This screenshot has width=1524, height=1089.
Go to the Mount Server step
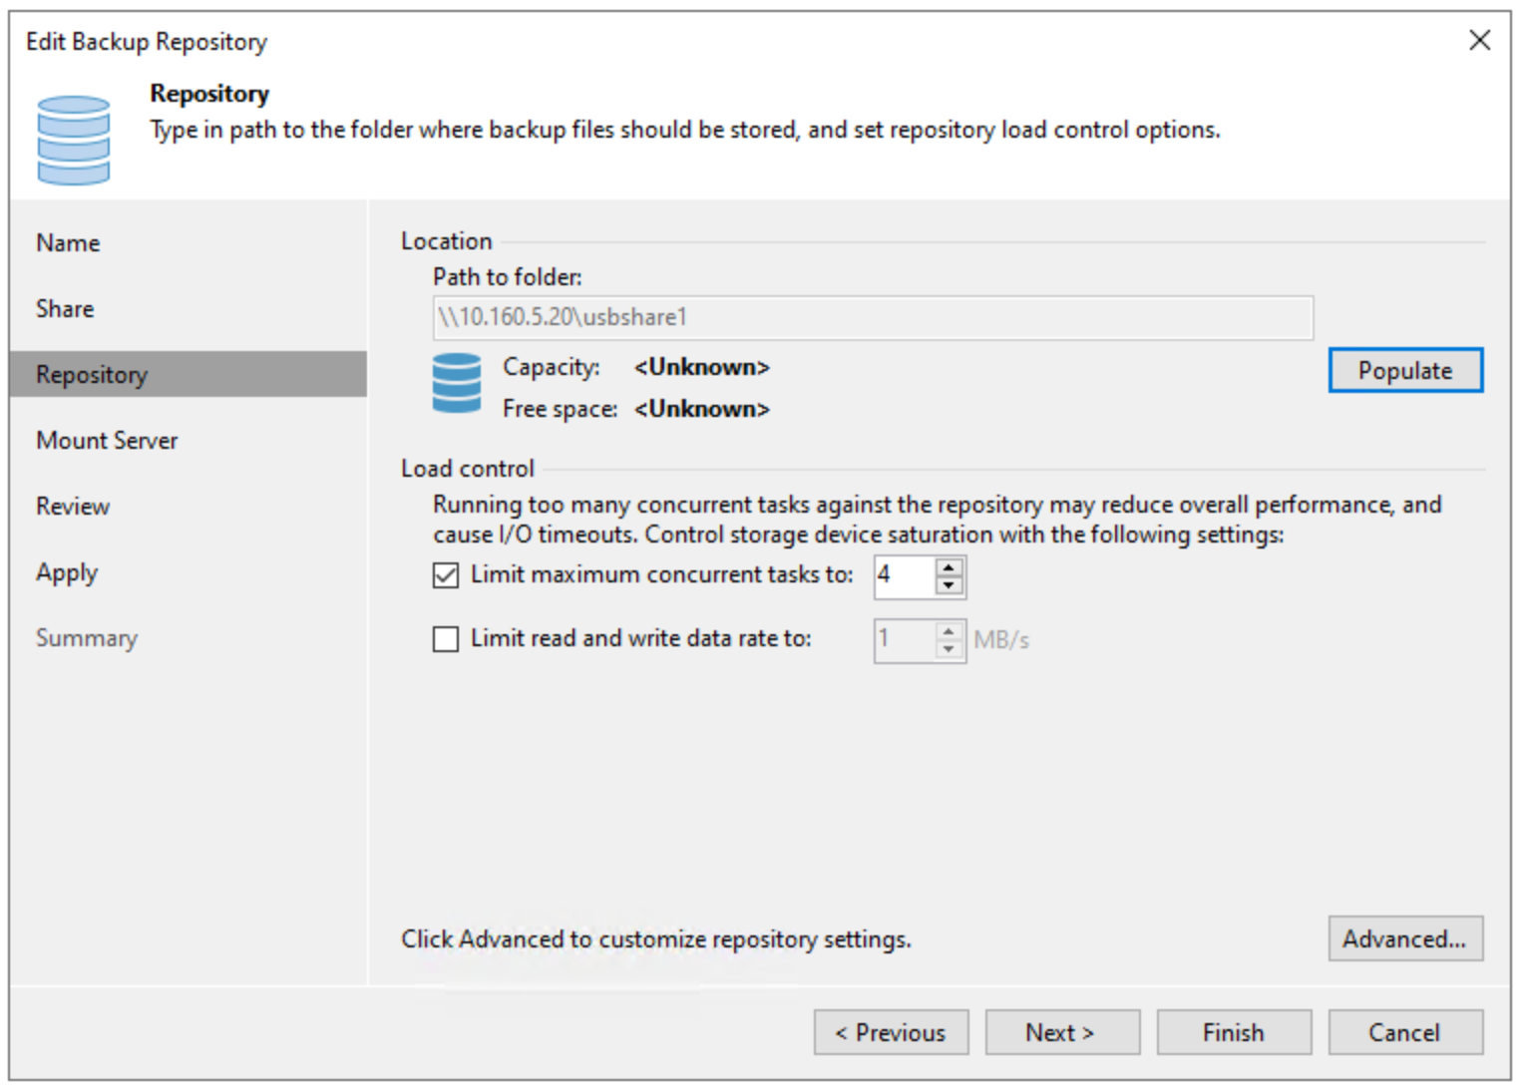point(107,440)
